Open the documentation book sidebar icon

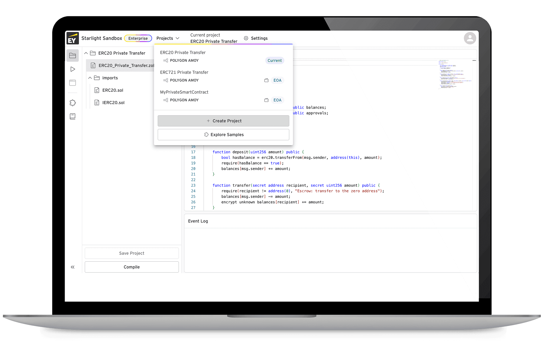(x=73, y=116)
